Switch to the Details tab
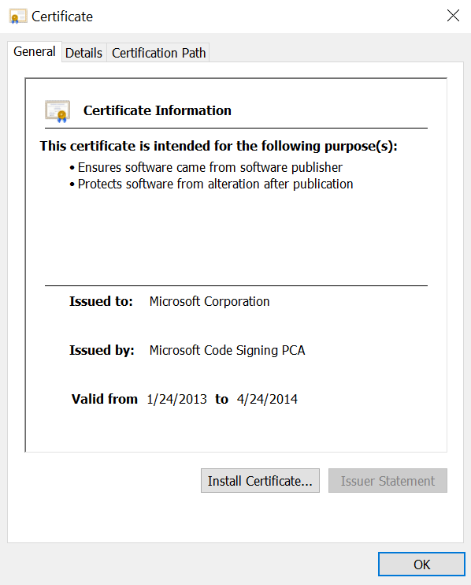This screenshot has width=471, height=585. 83,53
